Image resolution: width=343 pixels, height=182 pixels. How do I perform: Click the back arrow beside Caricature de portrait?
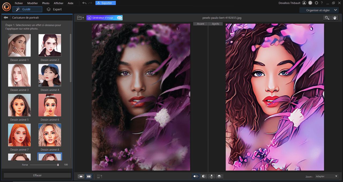(6, 18)
